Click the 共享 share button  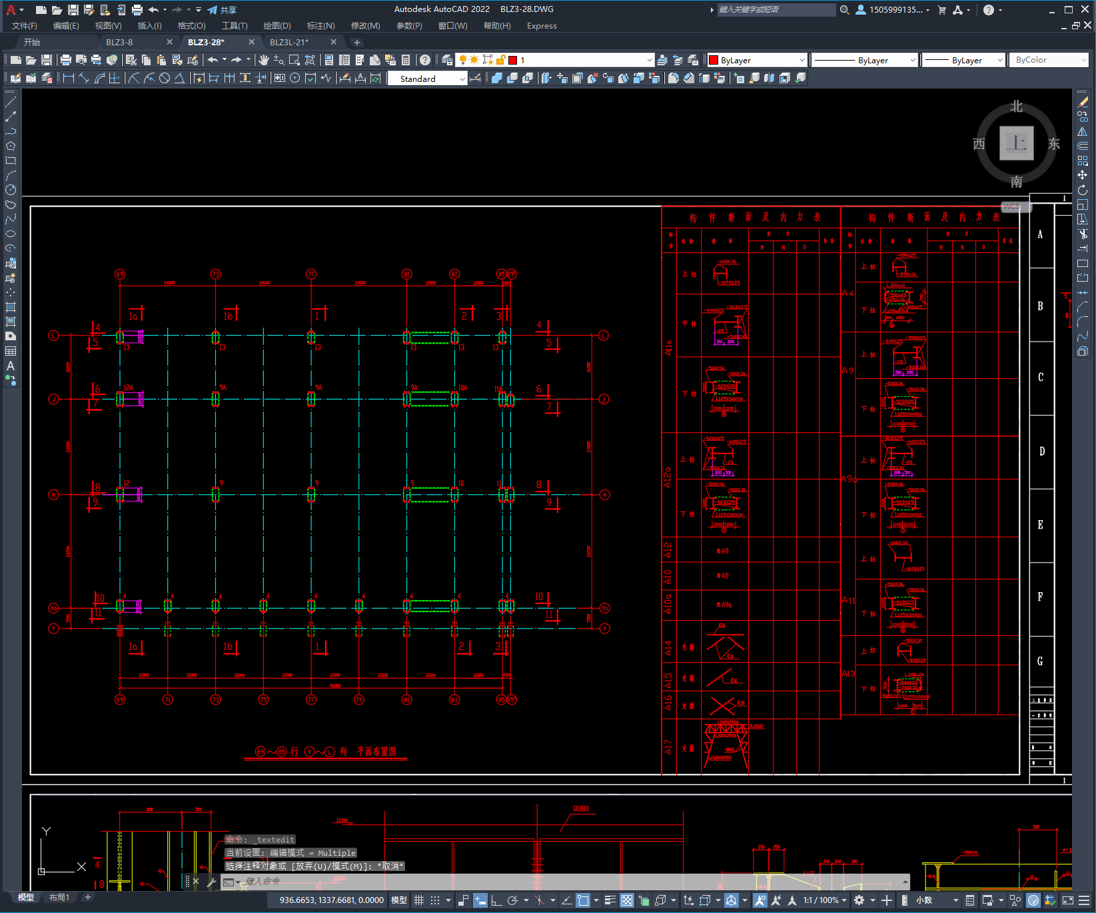point(222,10)
